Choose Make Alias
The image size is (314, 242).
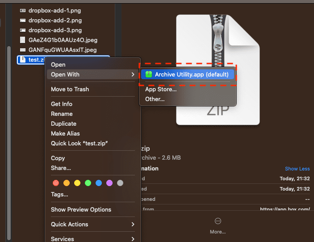coord(93,133)
